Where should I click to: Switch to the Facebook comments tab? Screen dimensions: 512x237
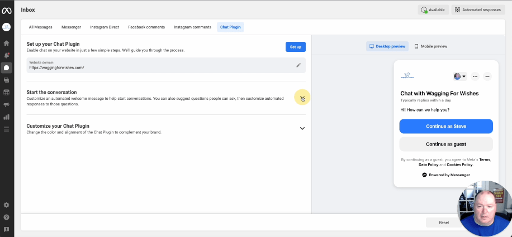pos(146,27)
